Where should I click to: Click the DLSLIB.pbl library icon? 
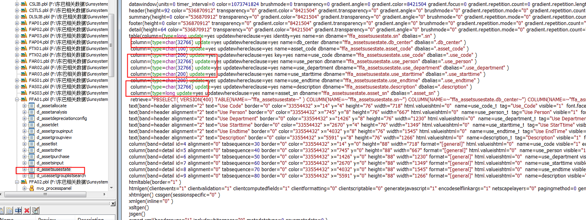[24, 16]
